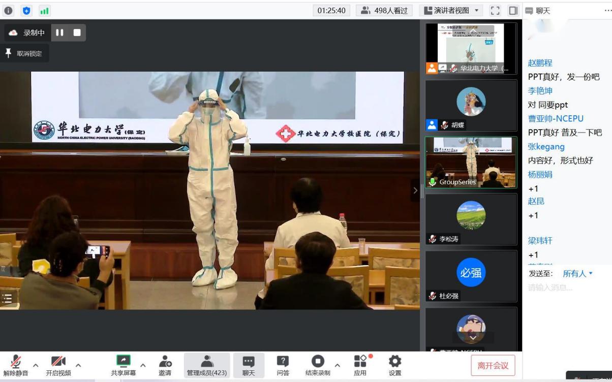The height and width of the screenshot is (382, 612).
Task: Show more thumbnails with the down chevron
Action: coord(473,337)
